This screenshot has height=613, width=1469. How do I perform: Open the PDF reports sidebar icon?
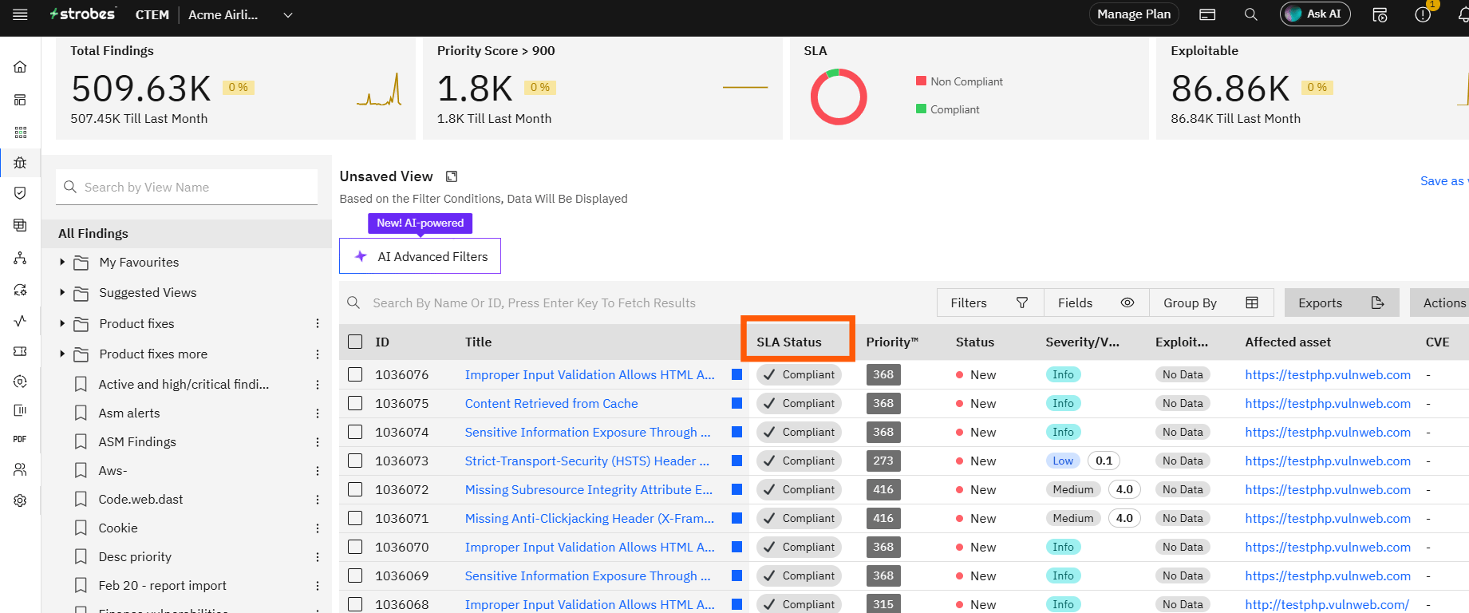pos(20,439)
